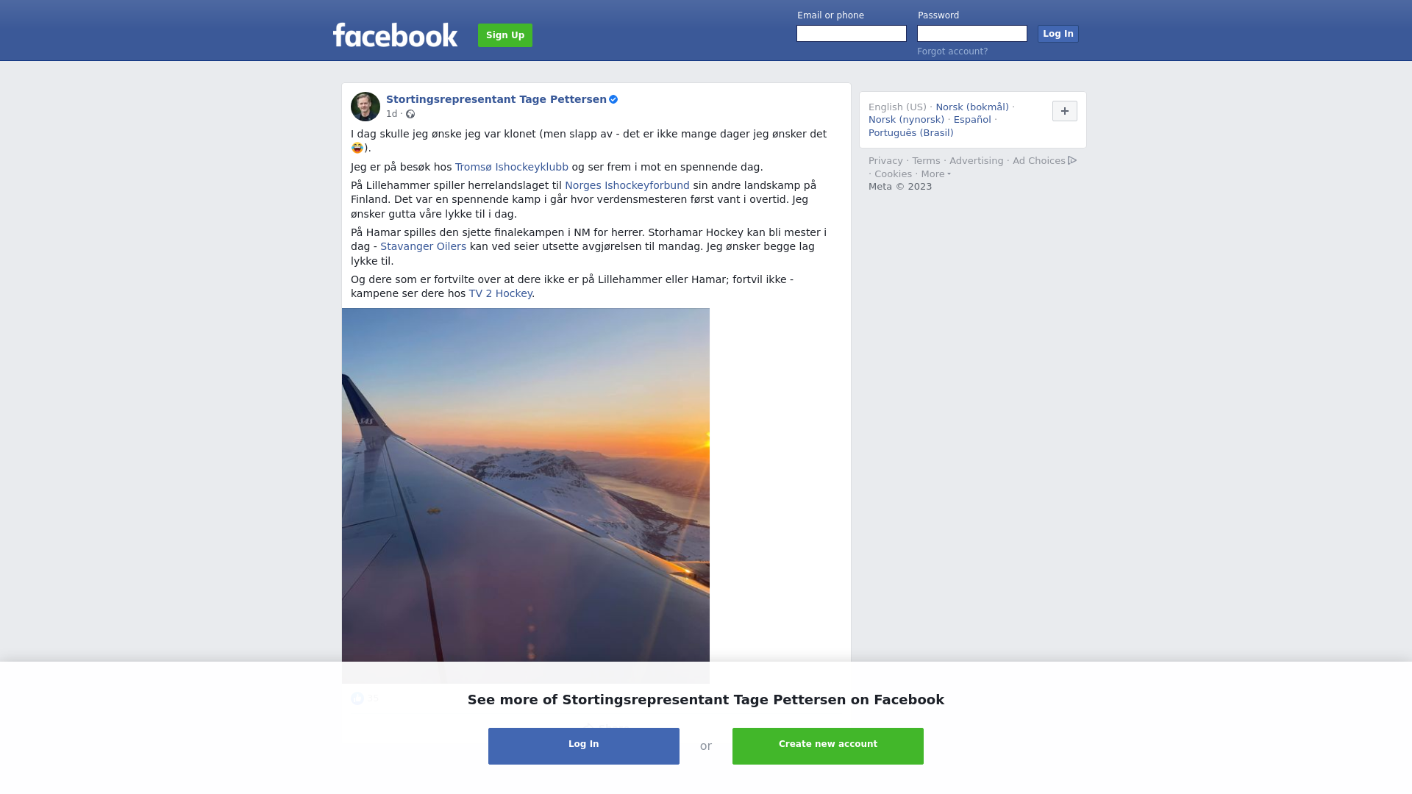Click the Email or phone field
This screenshot has width=1412, height=794.
coord(852,34)
